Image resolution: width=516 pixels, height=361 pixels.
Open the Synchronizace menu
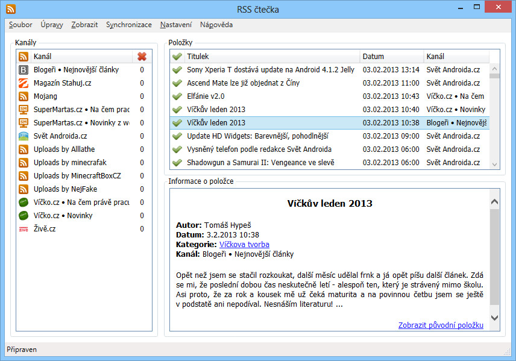[128, 25]
